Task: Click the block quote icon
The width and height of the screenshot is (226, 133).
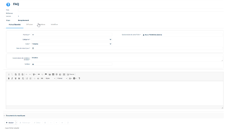Action: tap(42, 79)
